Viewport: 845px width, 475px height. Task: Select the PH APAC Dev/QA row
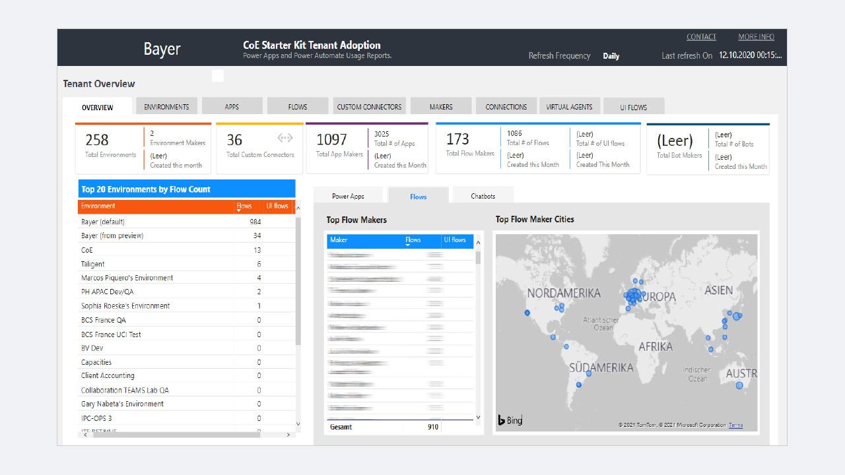tap(186, 292)
